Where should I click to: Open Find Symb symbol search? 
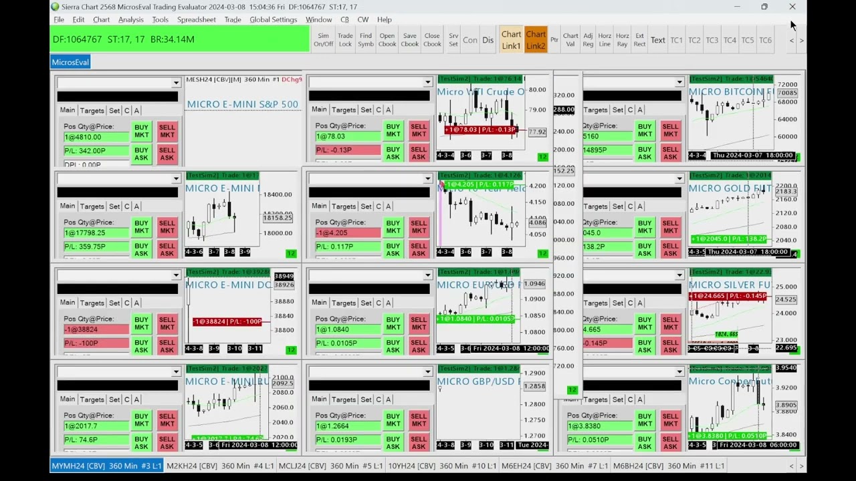[x=366, y=40]
